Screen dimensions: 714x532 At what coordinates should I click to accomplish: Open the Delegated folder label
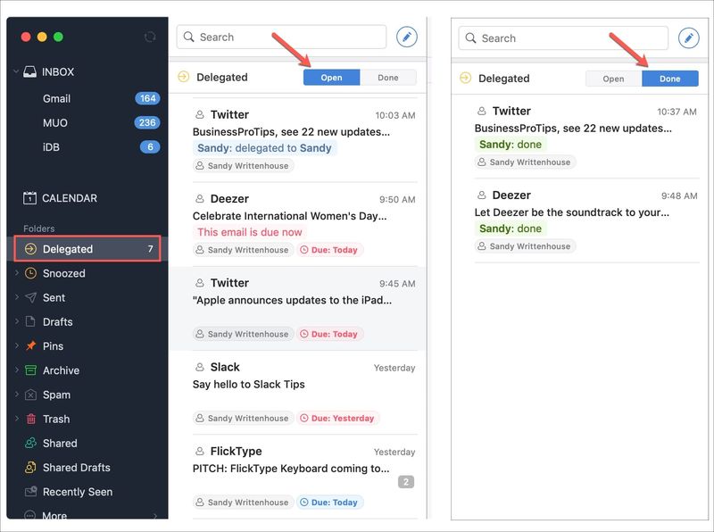tap(68, 249)
